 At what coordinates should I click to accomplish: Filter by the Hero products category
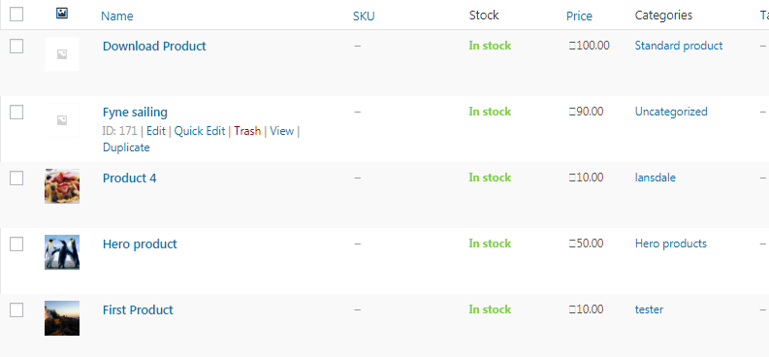coord(670,243)
